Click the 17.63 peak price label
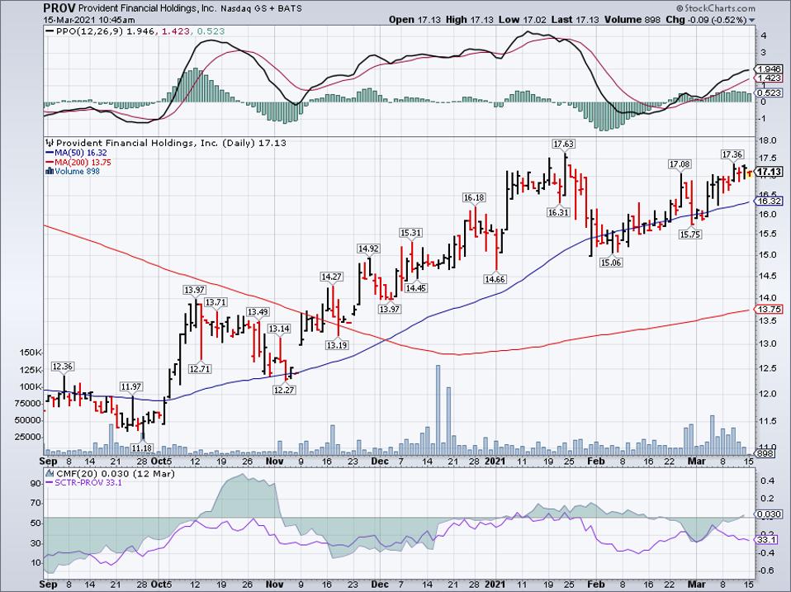Viewport: 791px width, 592px height. coord(563,144)
